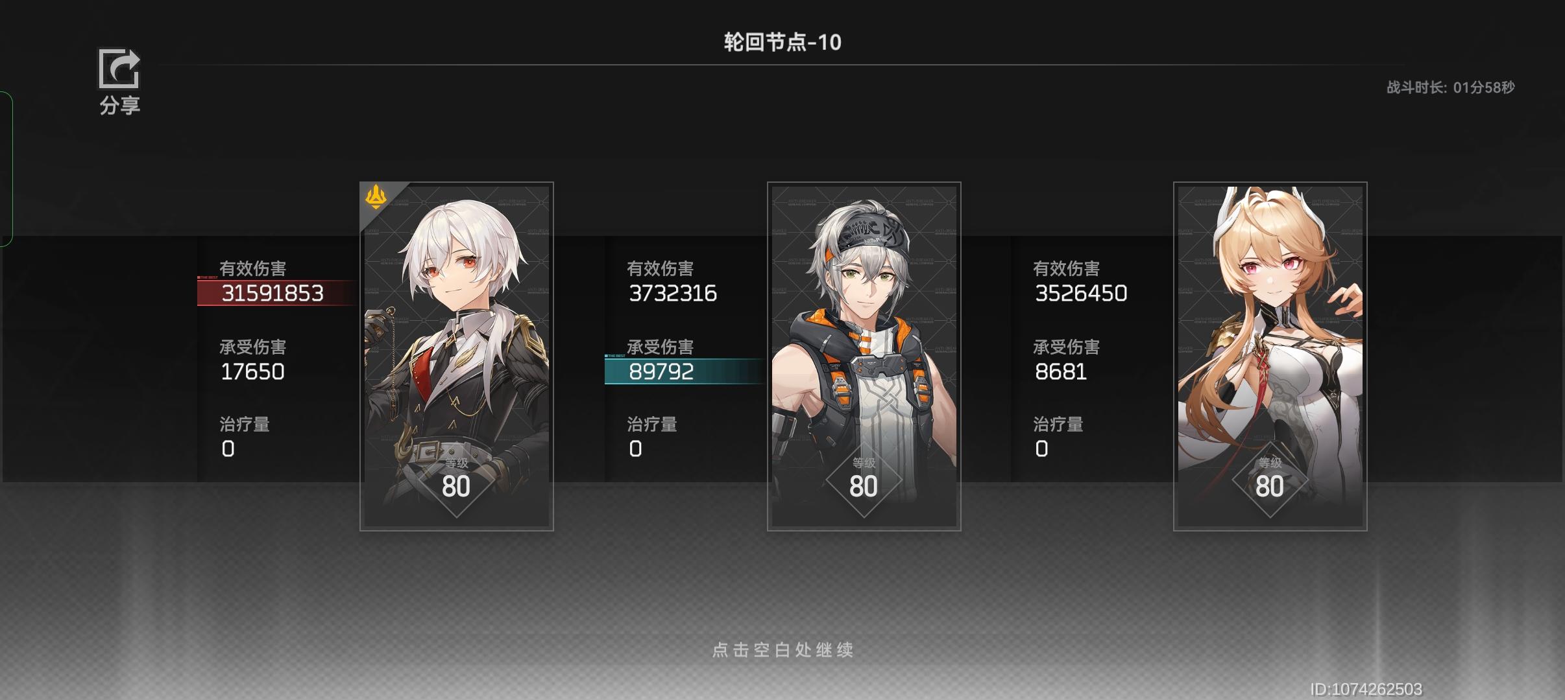Click level 80 diamond on blonde character card

[x=1270, y=481]
